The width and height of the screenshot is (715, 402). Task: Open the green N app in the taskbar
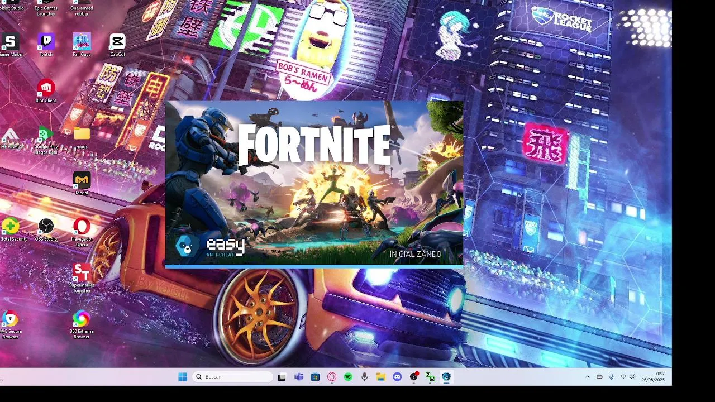click(x=430, y=377)
